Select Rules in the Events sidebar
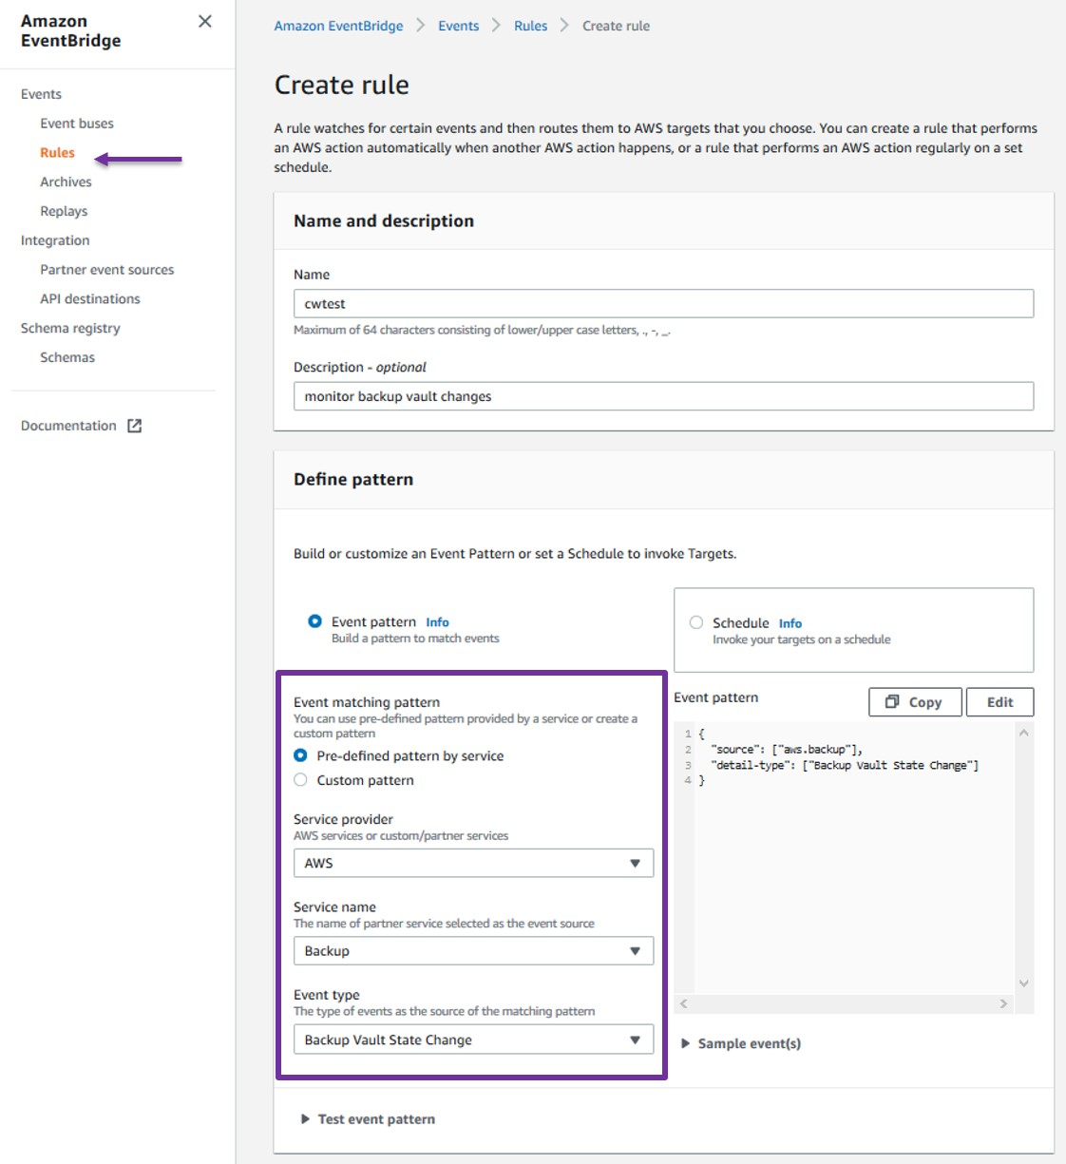The image size is (1066, 1164). (57, 152)
